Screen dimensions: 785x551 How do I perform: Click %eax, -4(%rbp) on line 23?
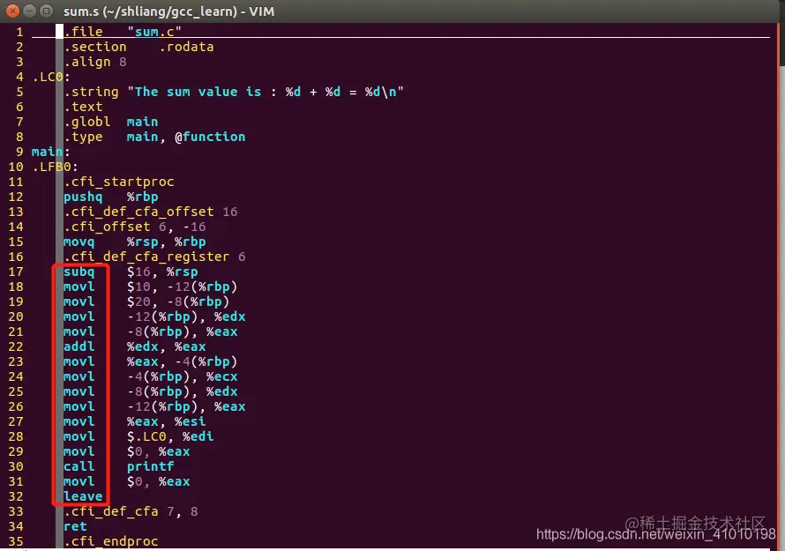click(x=183, y=361)
